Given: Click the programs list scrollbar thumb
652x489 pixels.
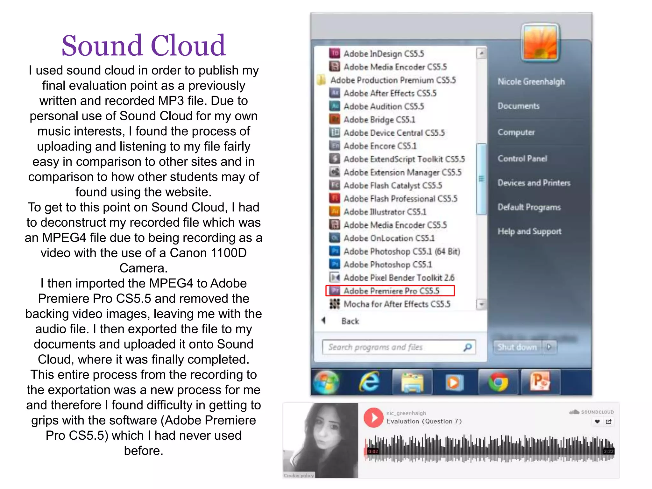Looking at the screenshot, I should point(481,179).
